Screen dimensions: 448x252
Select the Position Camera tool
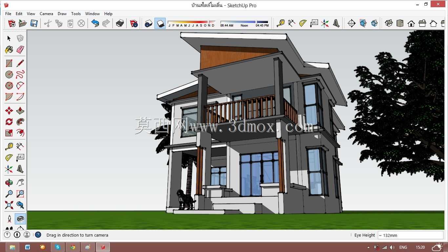(x=9, y=219)
